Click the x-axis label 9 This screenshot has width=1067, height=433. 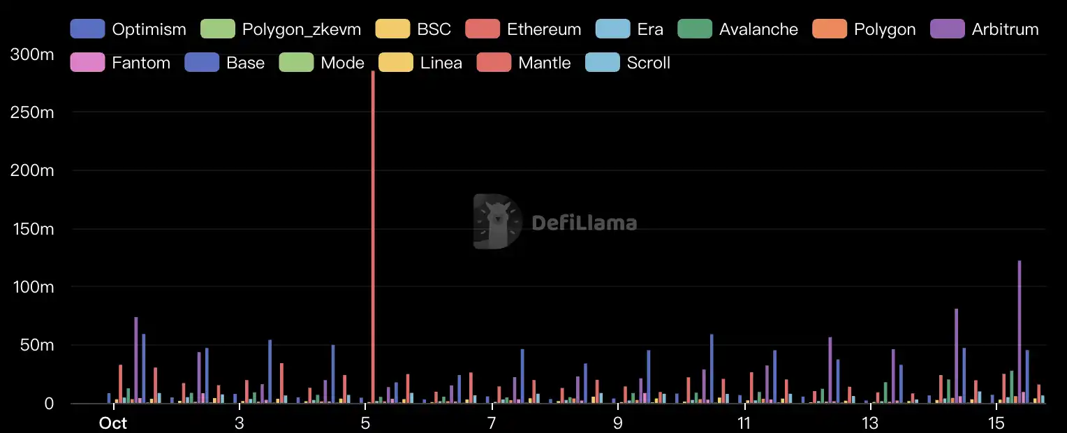coord(617,423)
